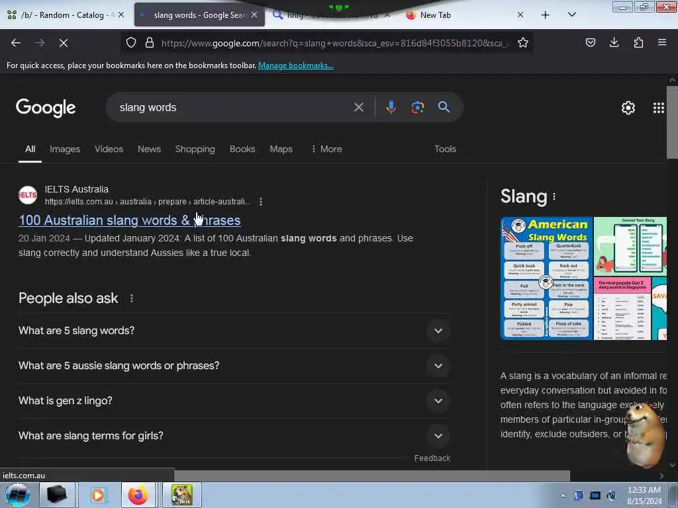Open Google quick settings gear
678x508 pixels.
click(628, 108)
